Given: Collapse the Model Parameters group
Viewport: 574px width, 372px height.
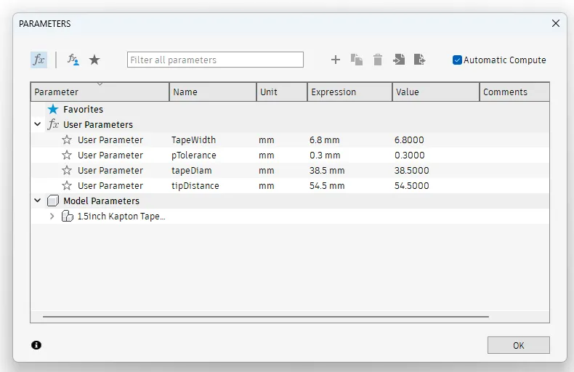Looking at the screenshot, I should [37, 201].
